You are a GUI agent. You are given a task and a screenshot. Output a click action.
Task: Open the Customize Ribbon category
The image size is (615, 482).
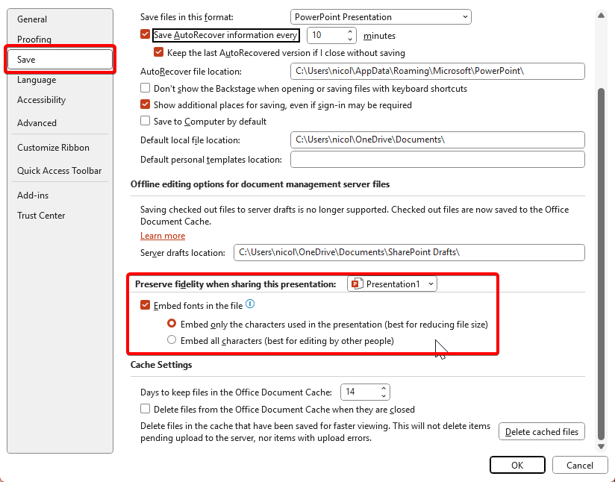click(x=60, y=148)
